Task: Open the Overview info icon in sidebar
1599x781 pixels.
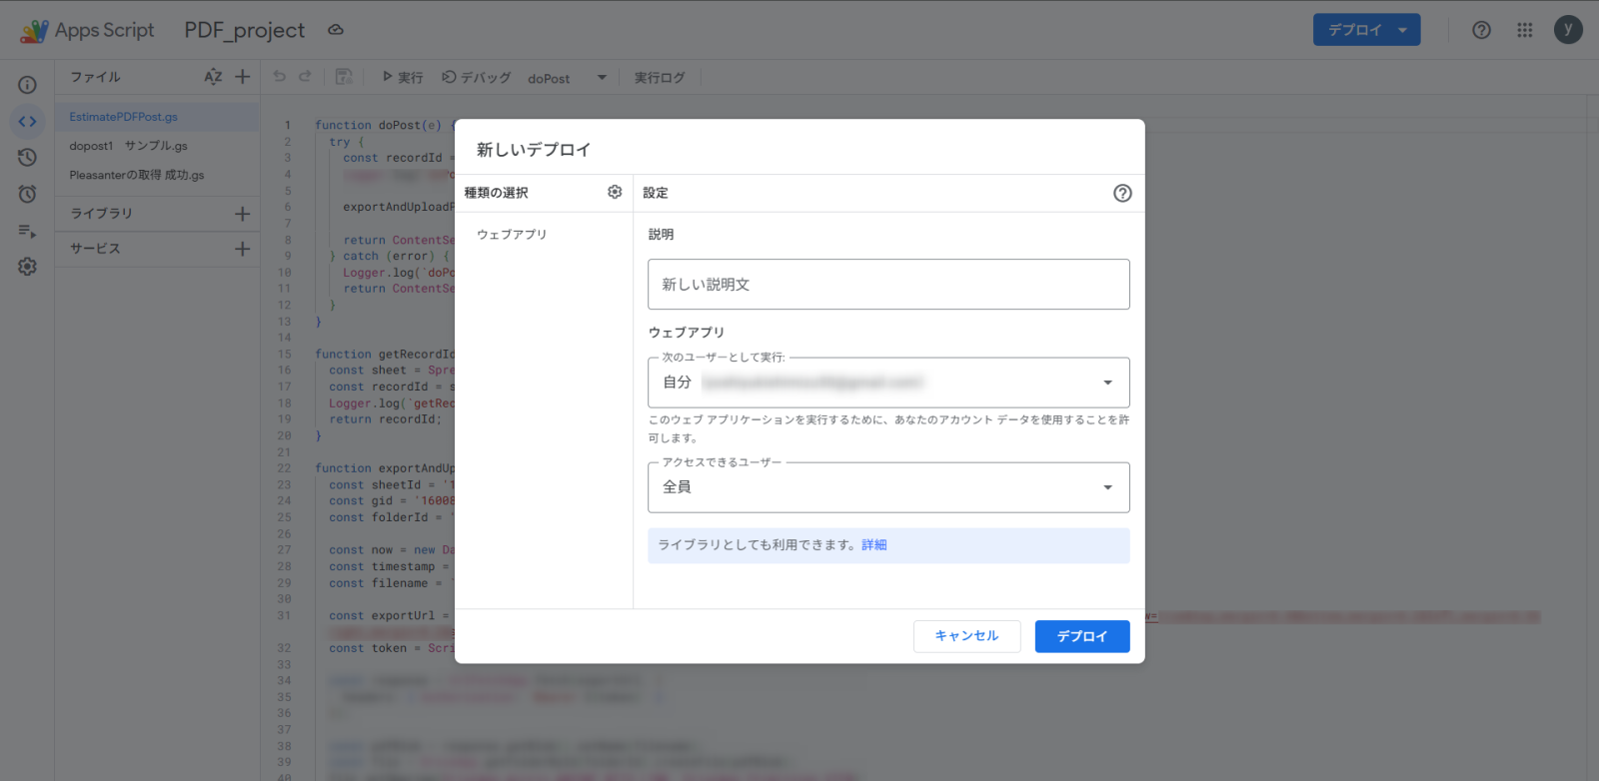Action: 27,85
